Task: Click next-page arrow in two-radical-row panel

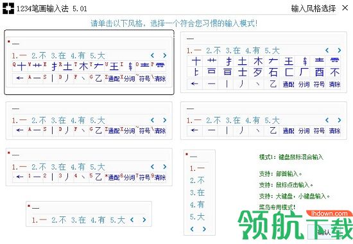Action: pyautogui.click(x=340, y=50)
